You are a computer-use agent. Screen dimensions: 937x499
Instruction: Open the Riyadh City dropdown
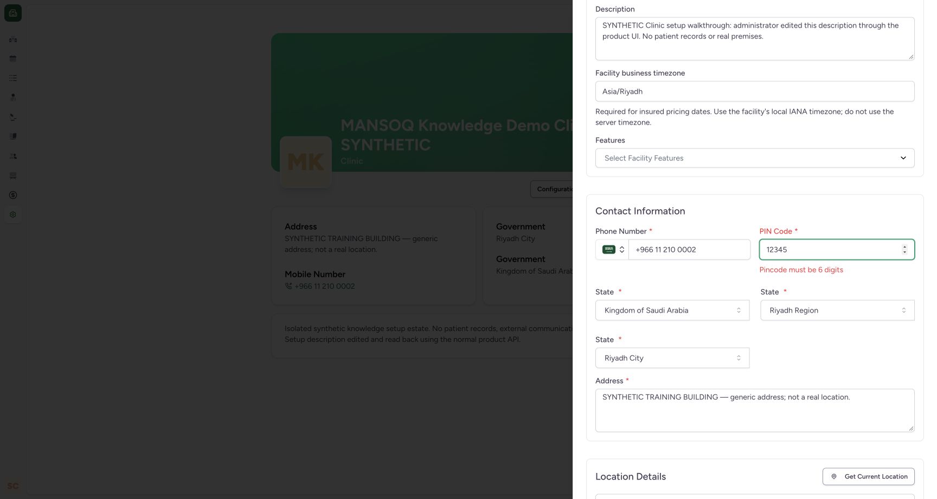tap(672, 358)
